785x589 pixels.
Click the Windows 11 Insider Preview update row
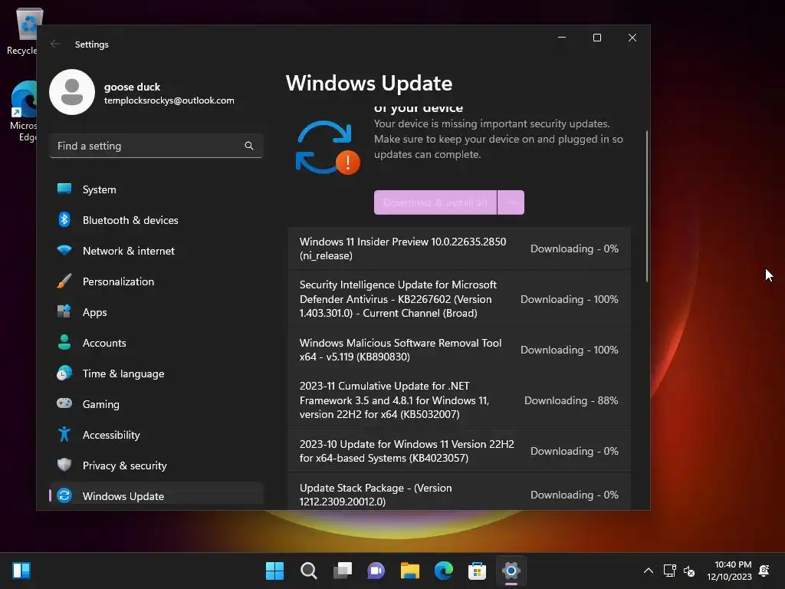tap(459, 248)
